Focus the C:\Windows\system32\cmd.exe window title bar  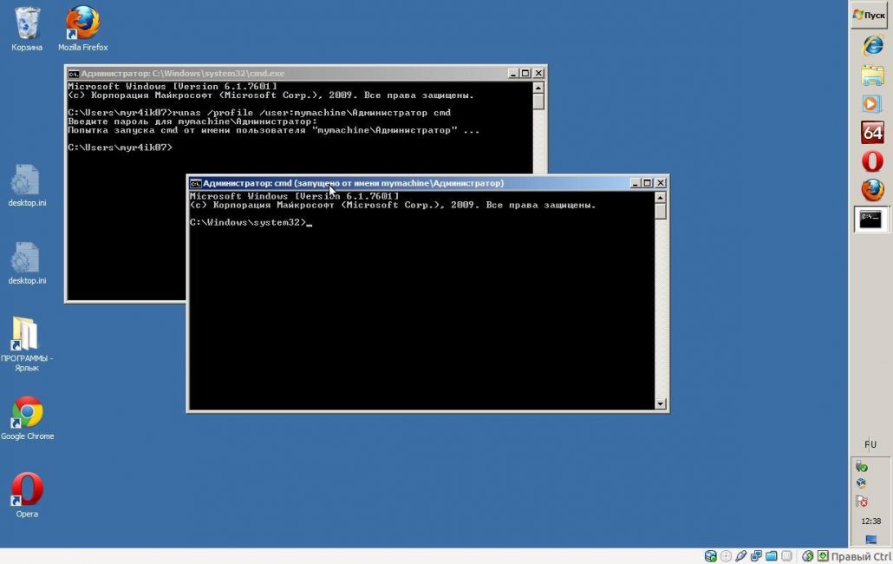point(286,74)
